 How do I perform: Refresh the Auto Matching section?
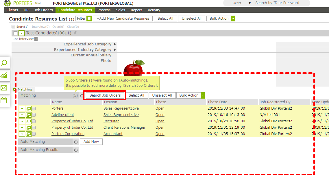[76, 142]
